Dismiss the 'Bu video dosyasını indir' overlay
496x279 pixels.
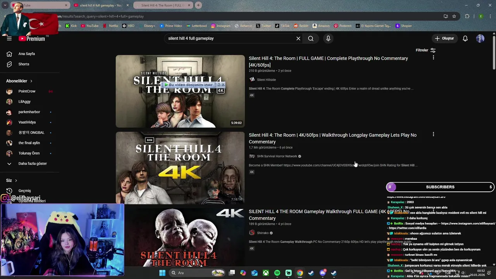(x=223, y=84)
